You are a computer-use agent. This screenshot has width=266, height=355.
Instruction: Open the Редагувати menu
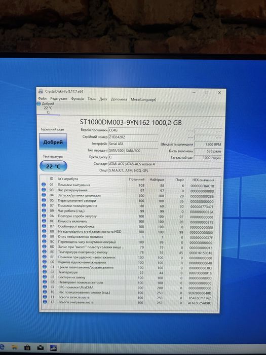tap(59, 99)
